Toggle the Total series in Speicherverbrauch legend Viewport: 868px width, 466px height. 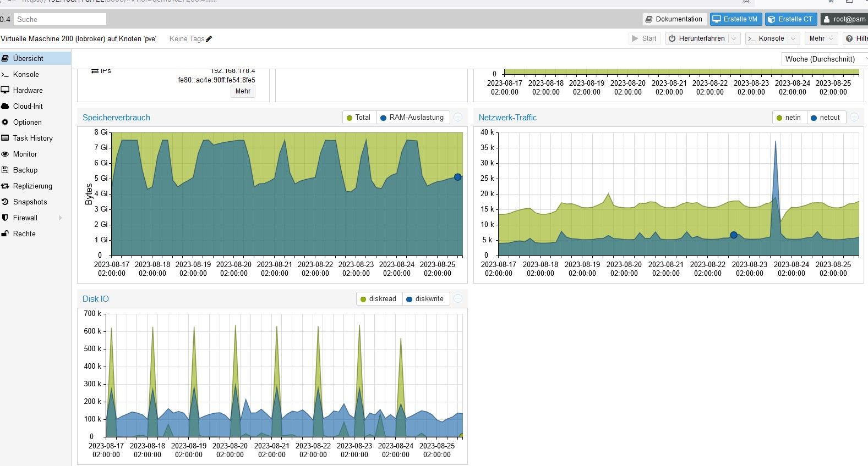(358, 118)
